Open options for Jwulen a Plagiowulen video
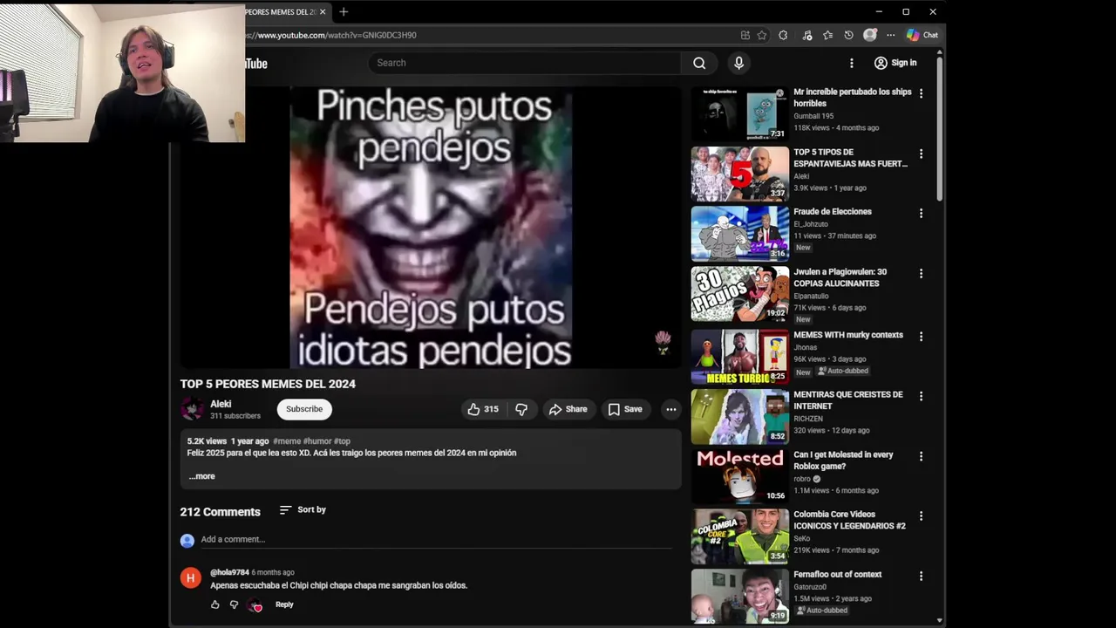This screenshot has height=628, width=1116. point(921,273)
